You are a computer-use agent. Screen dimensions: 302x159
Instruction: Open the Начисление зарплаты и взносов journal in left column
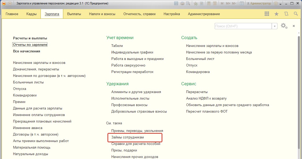[x=39, y=63]
